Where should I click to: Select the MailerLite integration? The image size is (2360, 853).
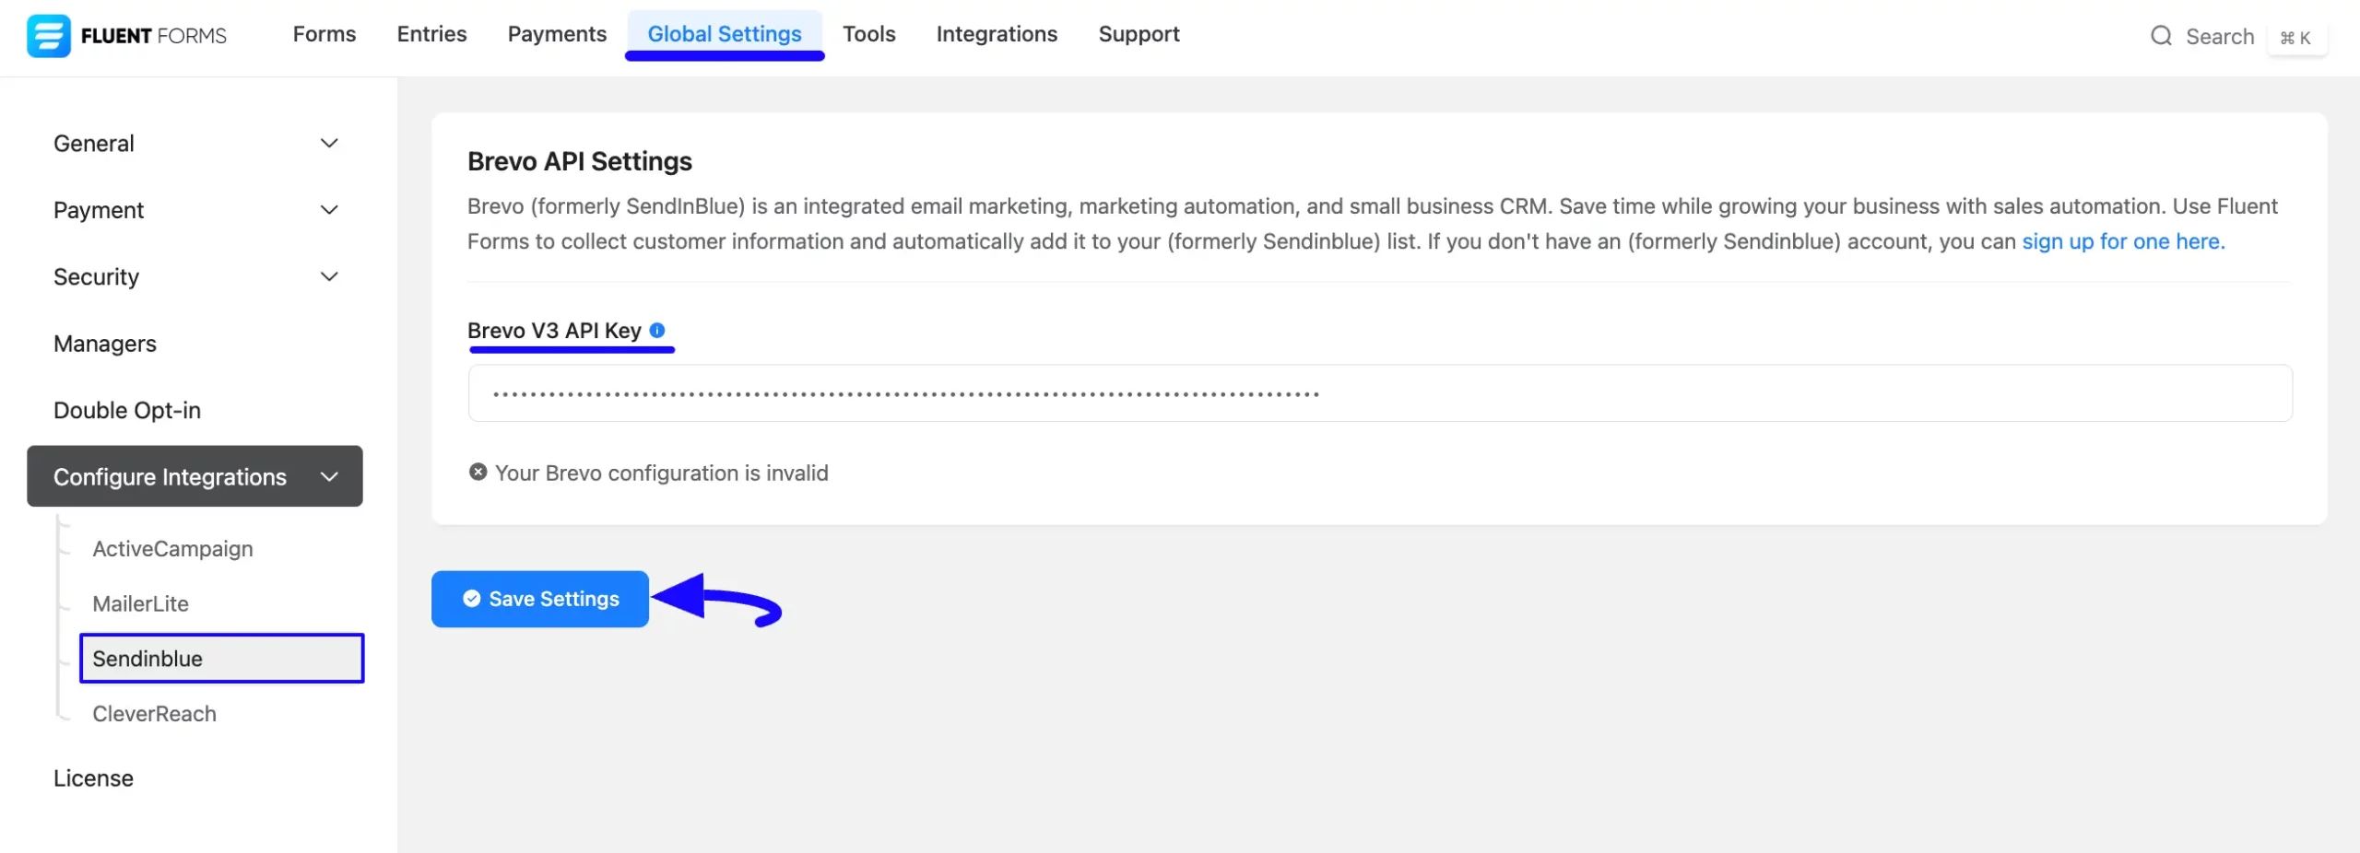140,603
